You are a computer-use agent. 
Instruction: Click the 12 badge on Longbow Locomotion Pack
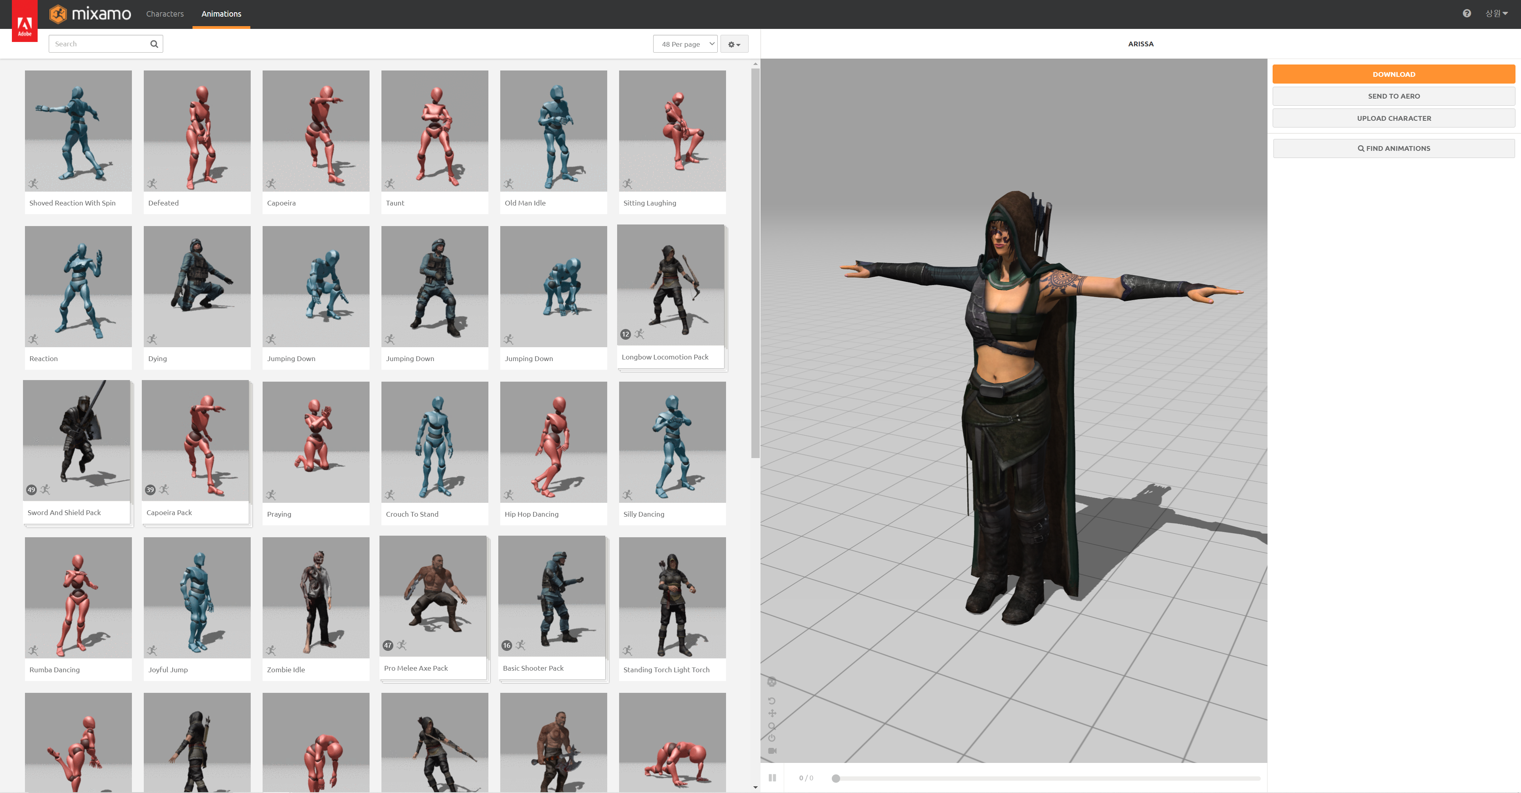point(625,335)
